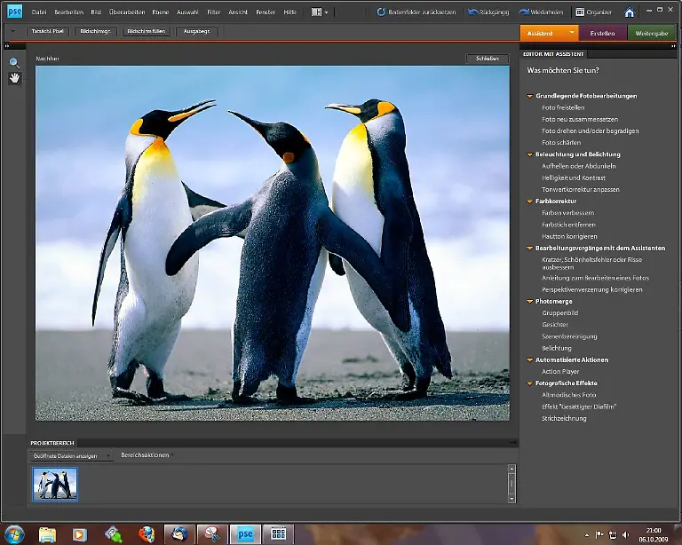Select the Zoom magnifier tool
682x545 pixels.
14,63
